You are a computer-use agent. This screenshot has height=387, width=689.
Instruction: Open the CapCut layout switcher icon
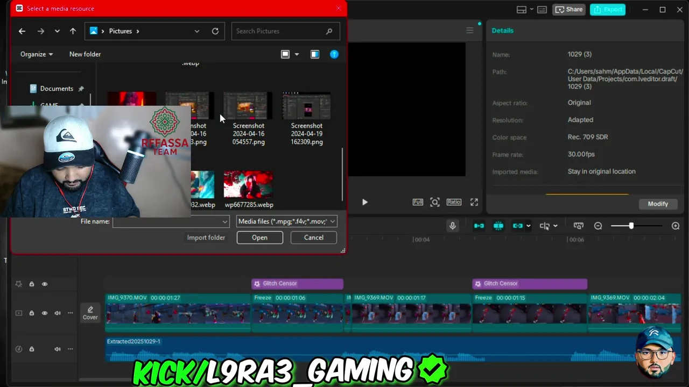pos(521,10)
